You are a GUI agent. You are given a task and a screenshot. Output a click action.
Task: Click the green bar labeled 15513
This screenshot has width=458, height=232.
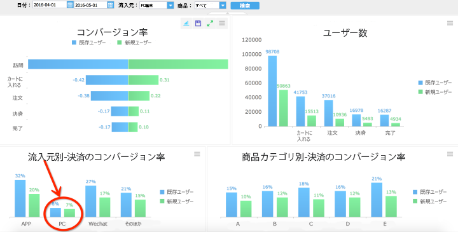click(312, 121)
